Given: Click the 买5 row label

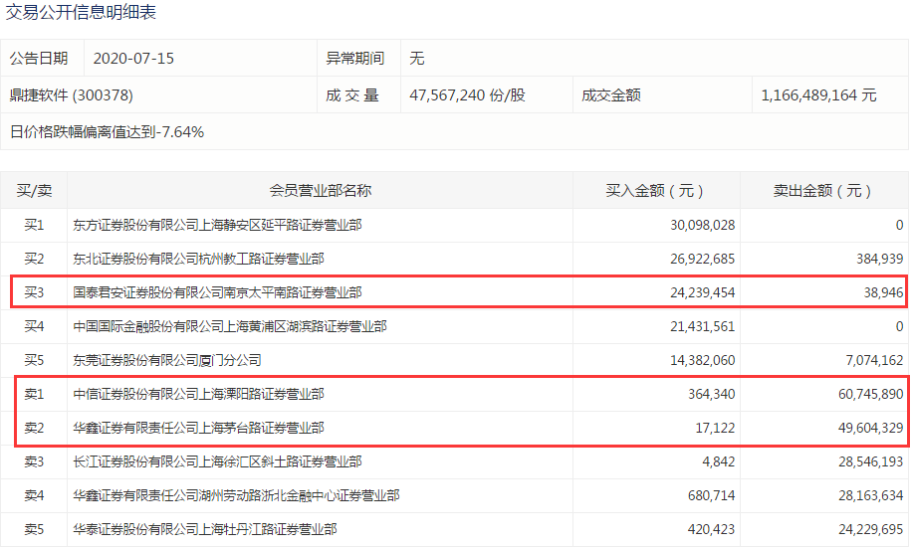Looking at the screenshot, I should click(x=34, y=360).
